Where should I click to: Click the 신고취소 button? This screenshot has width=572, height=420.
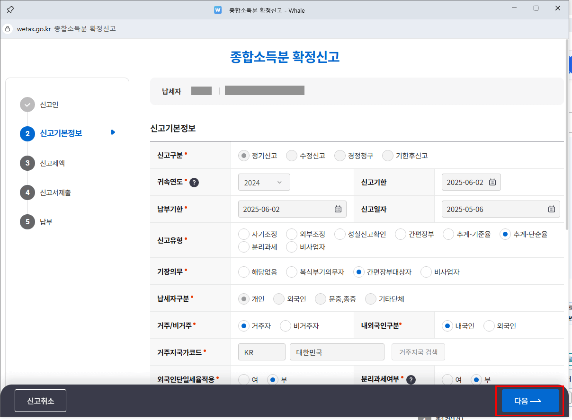tap(40, 401)
